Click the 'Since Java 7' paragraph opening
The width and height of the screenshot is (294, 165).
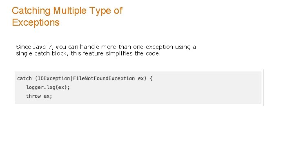(x=34, y=47)
